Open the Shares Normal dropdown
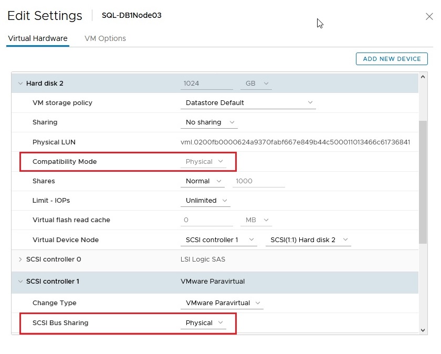This screenshot has height=354, width=441. coord(203,181)
